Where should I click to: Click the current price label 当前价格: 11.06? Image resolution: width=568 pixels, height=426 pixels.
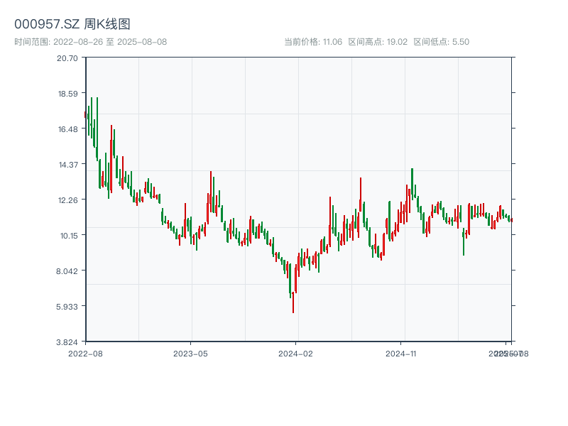313,42
